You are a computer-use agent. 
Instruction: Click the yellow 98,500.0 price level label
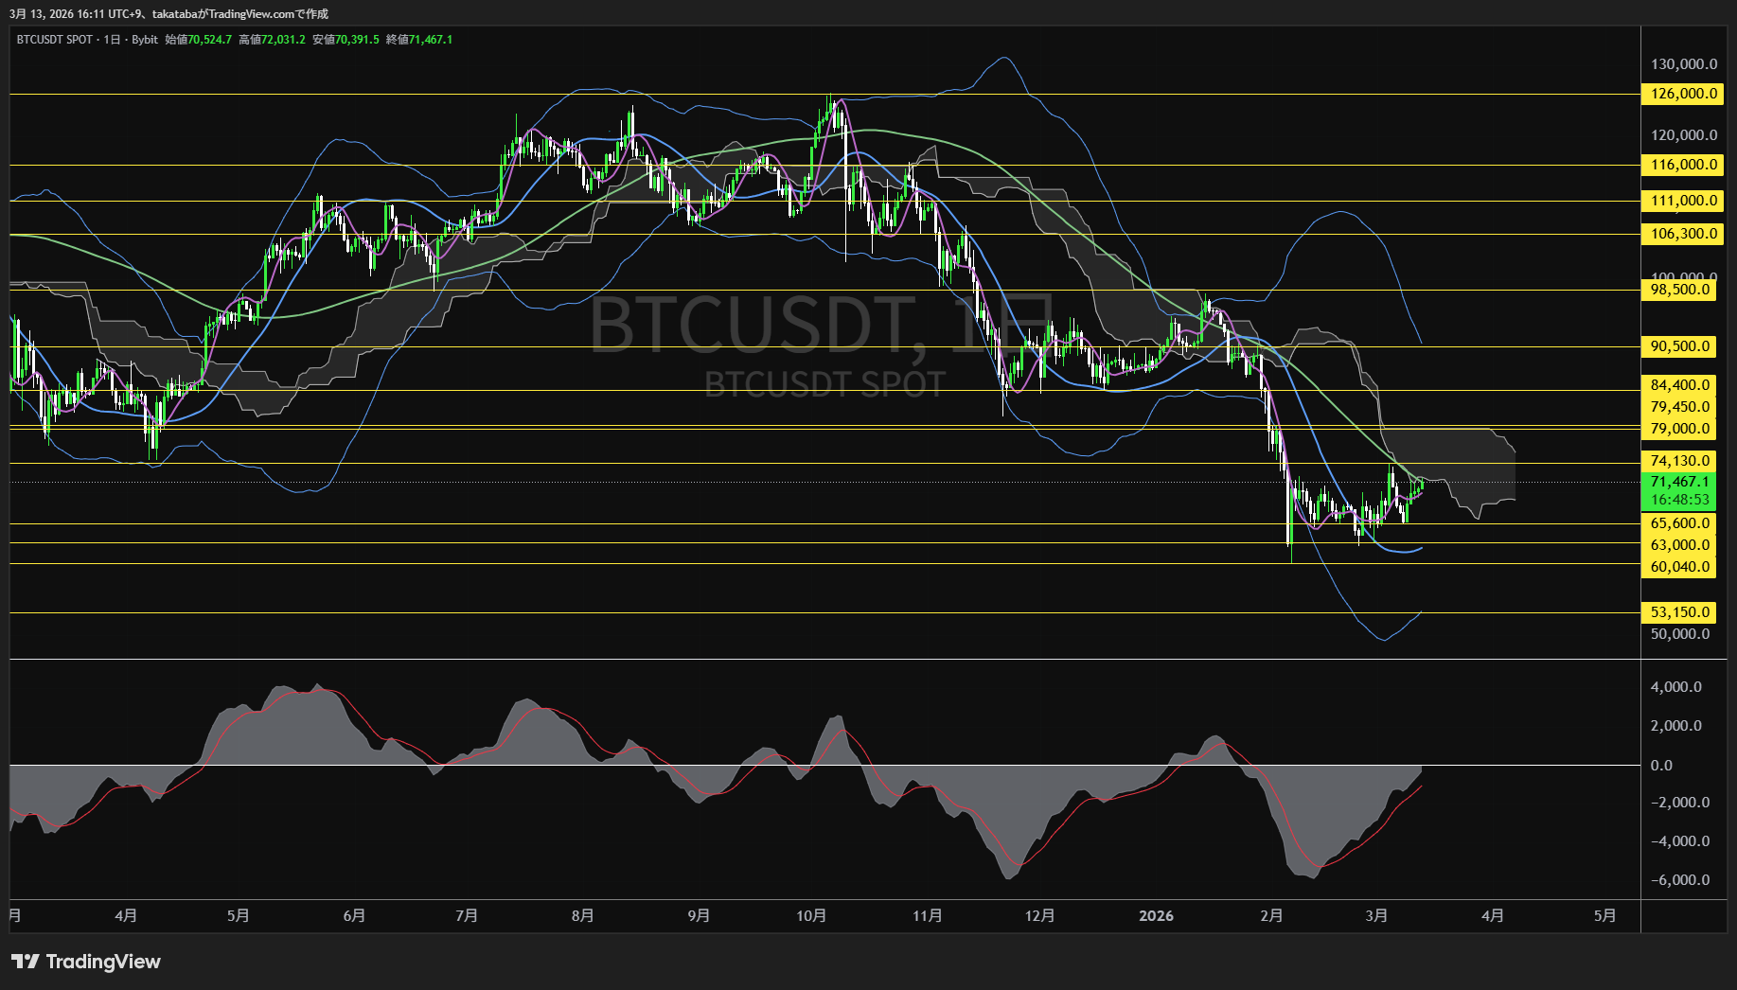pyautogui.click(x=1681, y=290)
